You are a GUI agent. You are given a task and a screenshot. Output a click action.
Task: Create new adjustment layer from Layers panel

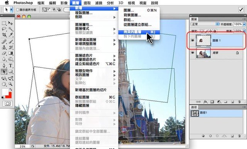219,102
